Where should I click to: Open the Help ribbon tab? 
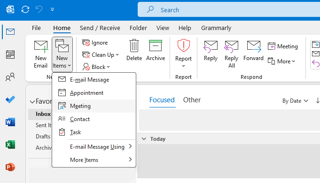[185, 28]
